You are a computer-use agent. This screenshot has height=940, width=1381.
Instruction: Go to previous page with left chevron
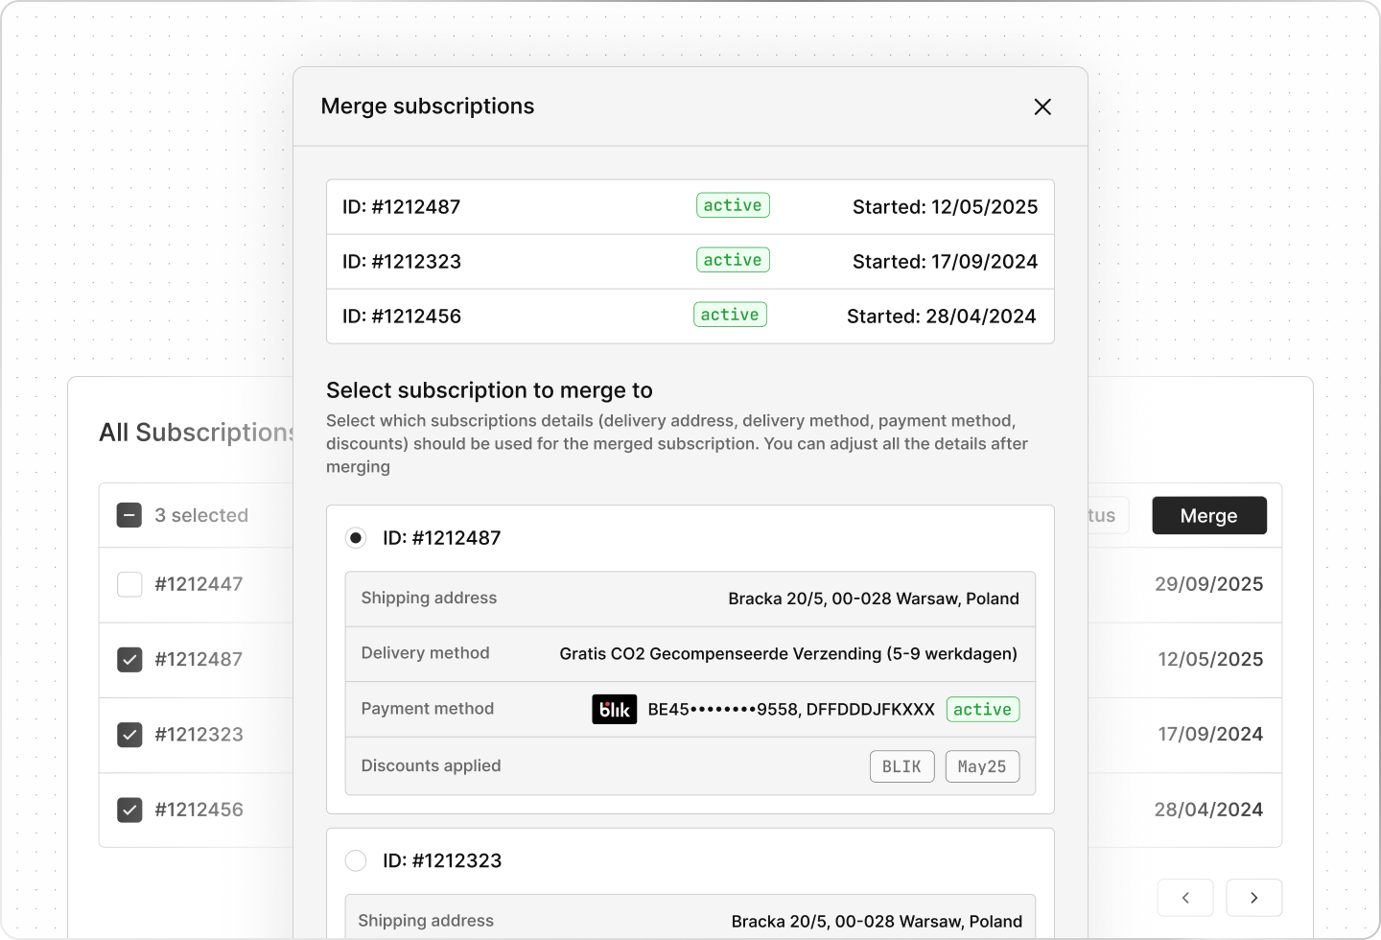tap(1185, 898)
